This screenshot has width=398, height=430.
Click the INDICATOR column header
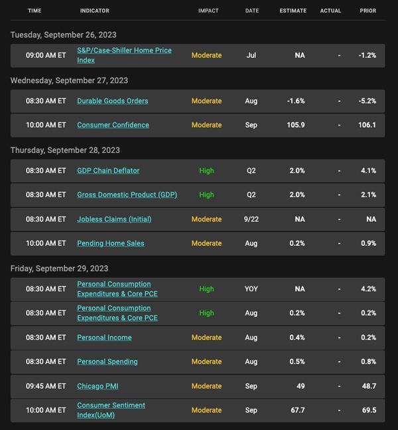(x=95, y=11)
